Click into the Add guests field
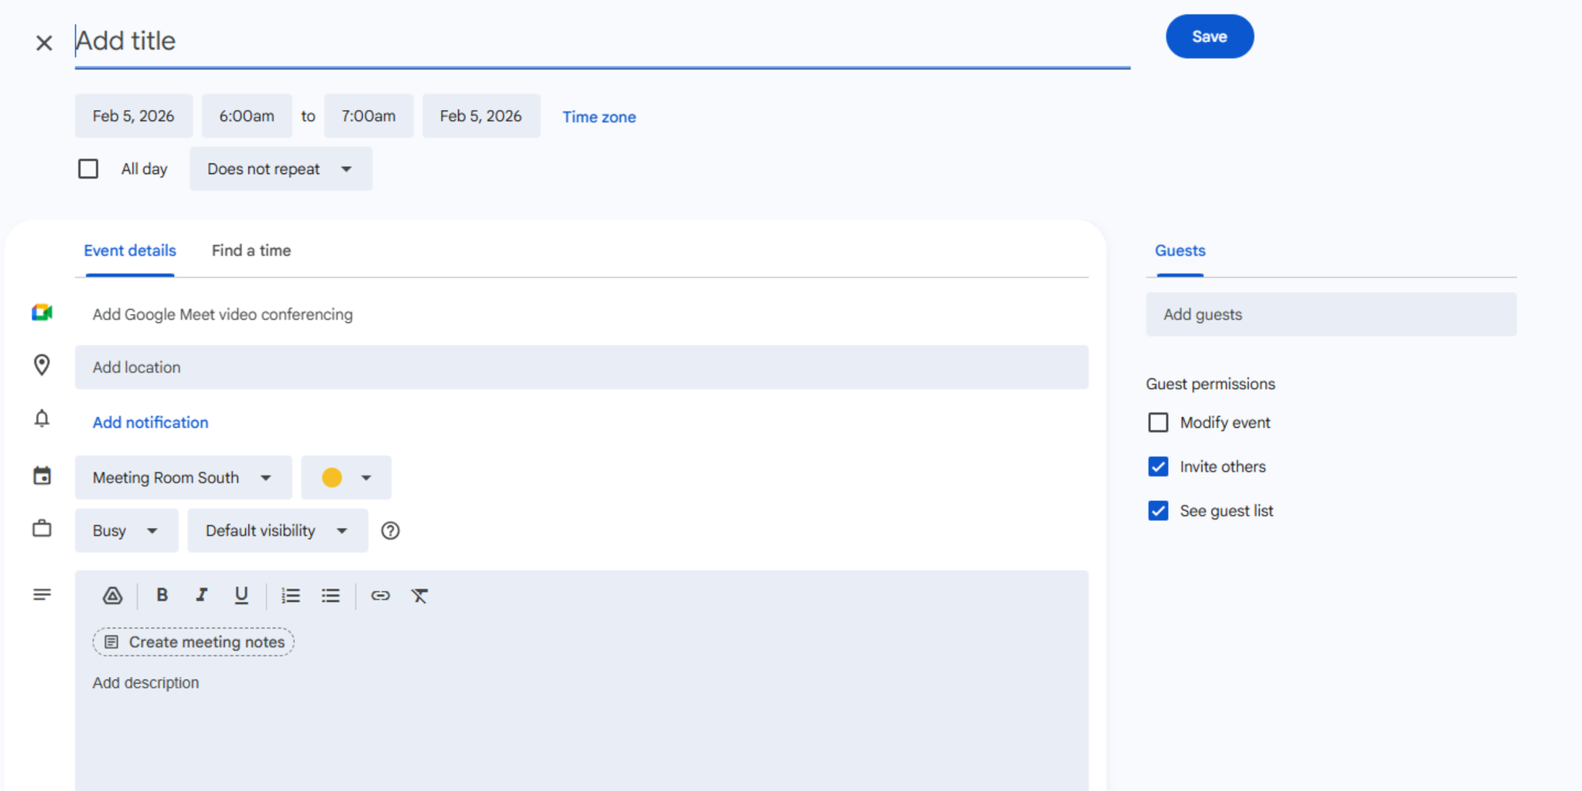Screen dimensions: 1582x791 (1331, 315)
